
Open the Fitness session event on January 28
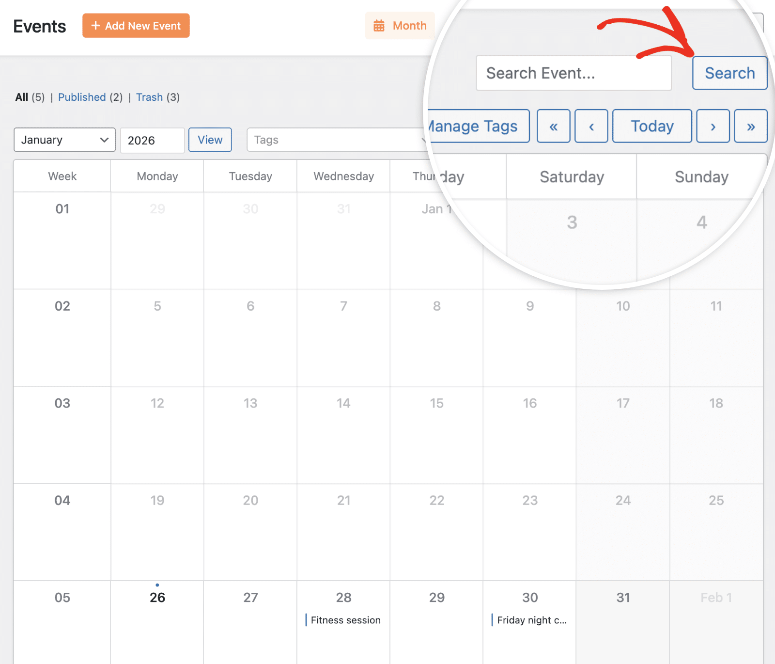[x=345, y=620]
